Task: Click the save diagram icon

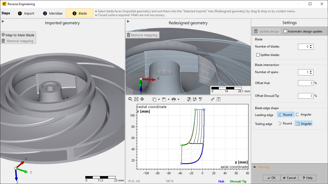Action: pyautogui.click(x=164, y=99)
